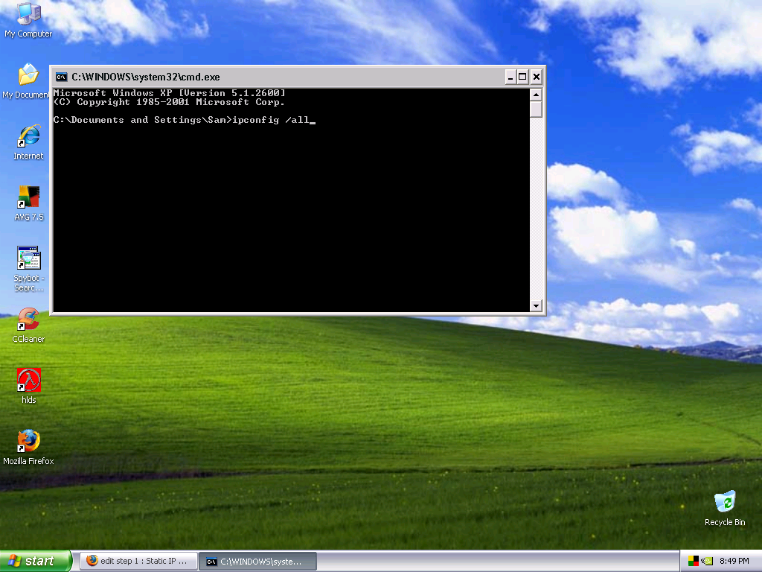The width and height of the screenshot is (762, 572).
Task: Switch to the Firefox 'edit step 1' taskbar button
Action: pos(138,561)
